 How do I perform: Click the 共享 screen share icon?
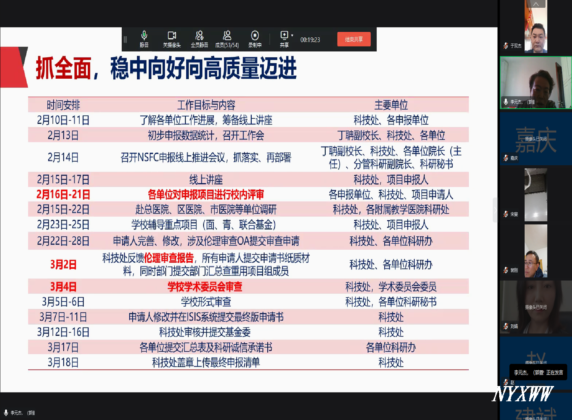[x=284, y=39]
